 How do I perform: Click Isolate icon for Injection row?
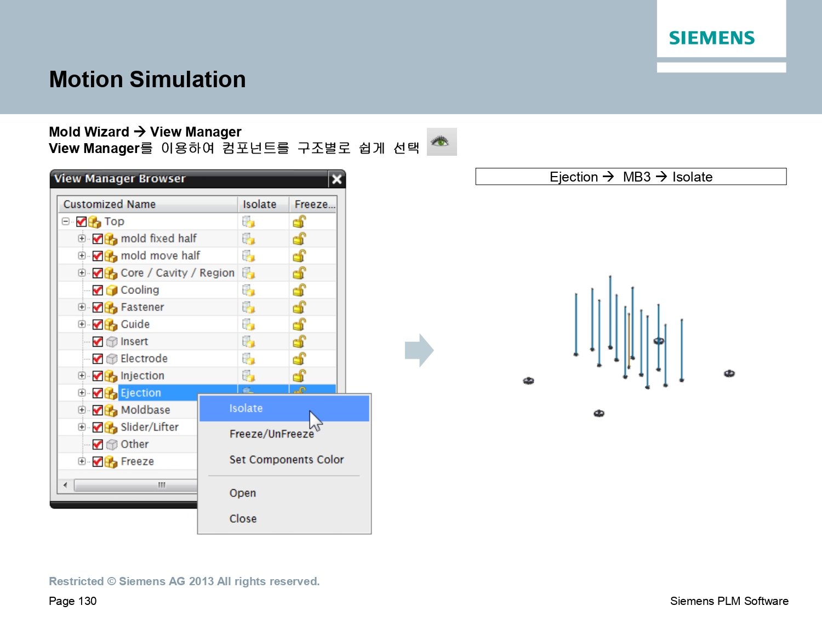click(249, 376)
